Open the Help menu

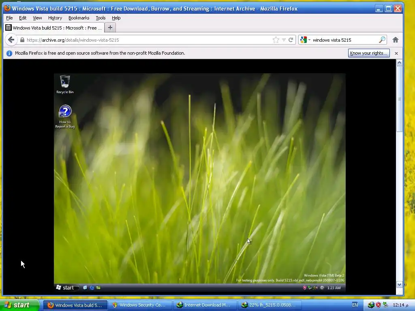pos(116,18)
